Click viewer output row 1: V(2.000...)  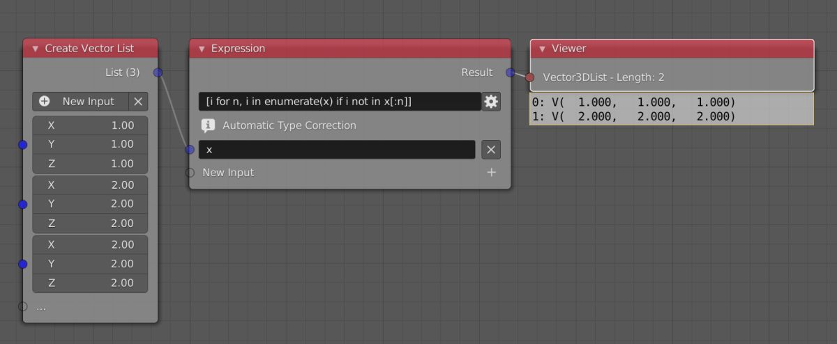[634, 116]
